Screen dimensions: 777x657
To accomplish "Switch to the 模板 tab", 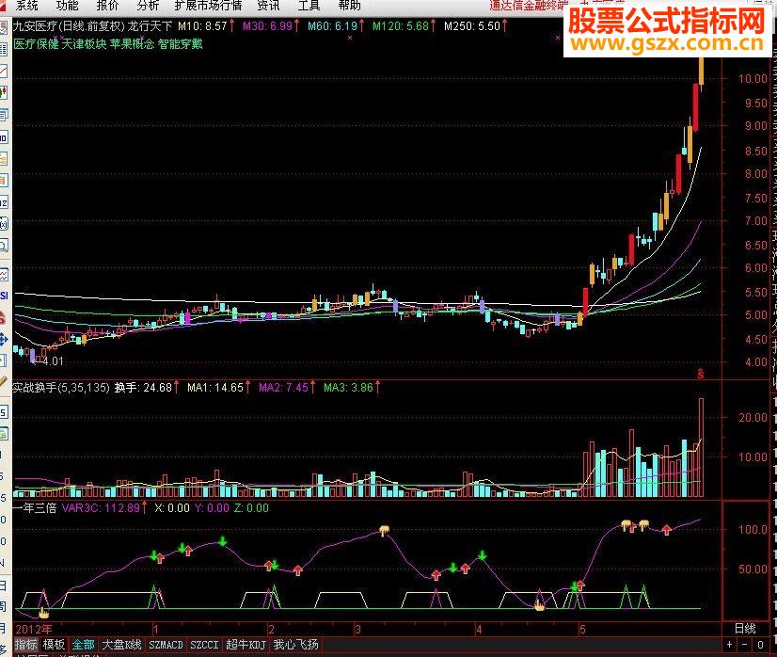I will (54, 645).
